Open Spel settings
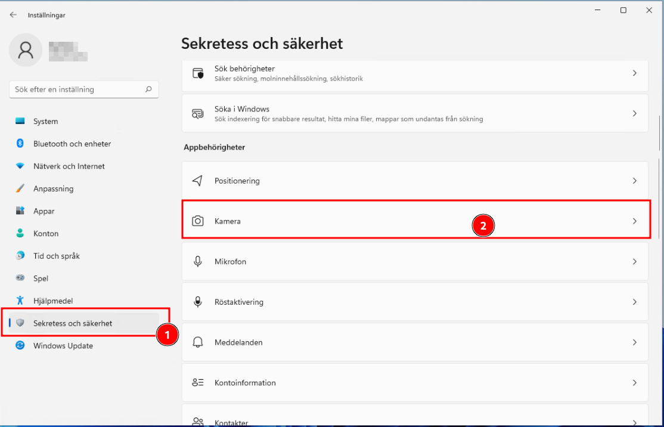Screen dimensions: 664x427 pyautogui.click(x=84, y=279)
